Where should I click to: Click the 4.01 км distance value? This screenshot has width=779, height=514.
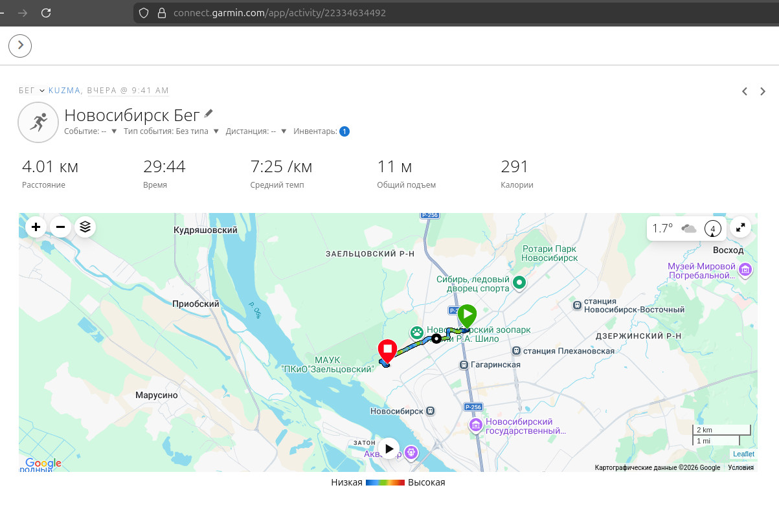click(x=50, y=167)
